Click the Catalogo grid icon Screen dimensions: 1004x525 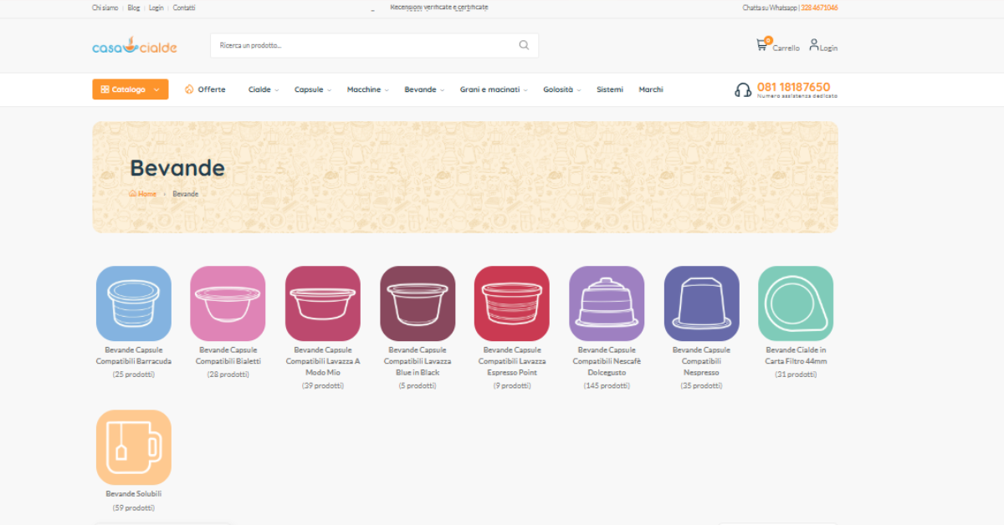(105, 89)
